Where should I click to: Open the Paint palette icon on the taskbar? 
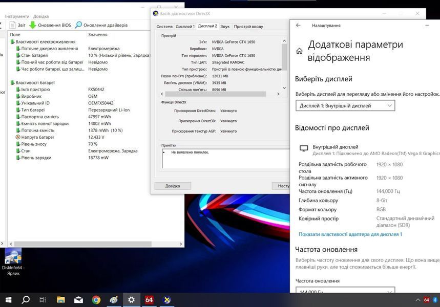click(114, 300)
